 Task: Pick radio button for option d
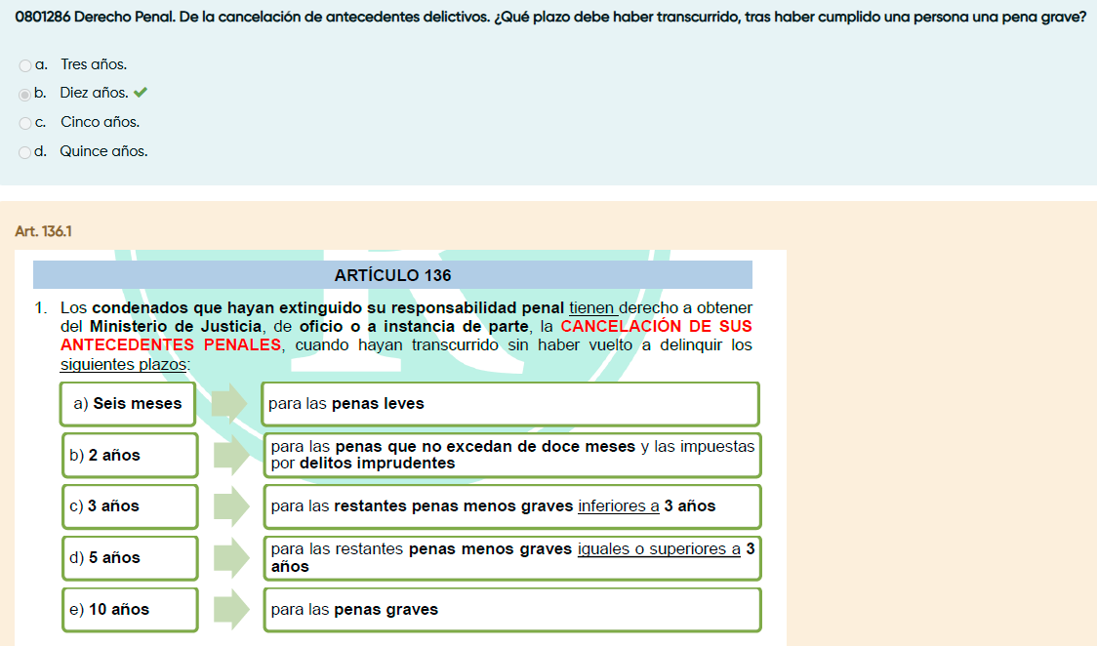(x=24, y=152)
